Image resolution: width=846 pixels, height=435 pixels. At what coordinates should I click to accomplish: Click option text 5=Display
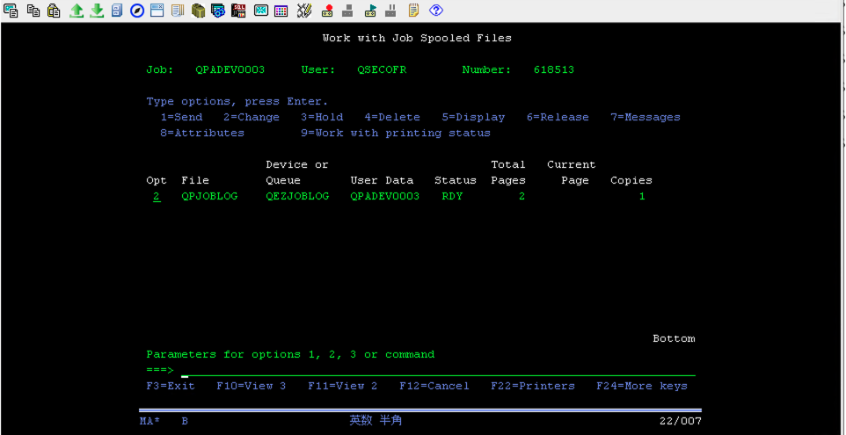tap(473, 117)
